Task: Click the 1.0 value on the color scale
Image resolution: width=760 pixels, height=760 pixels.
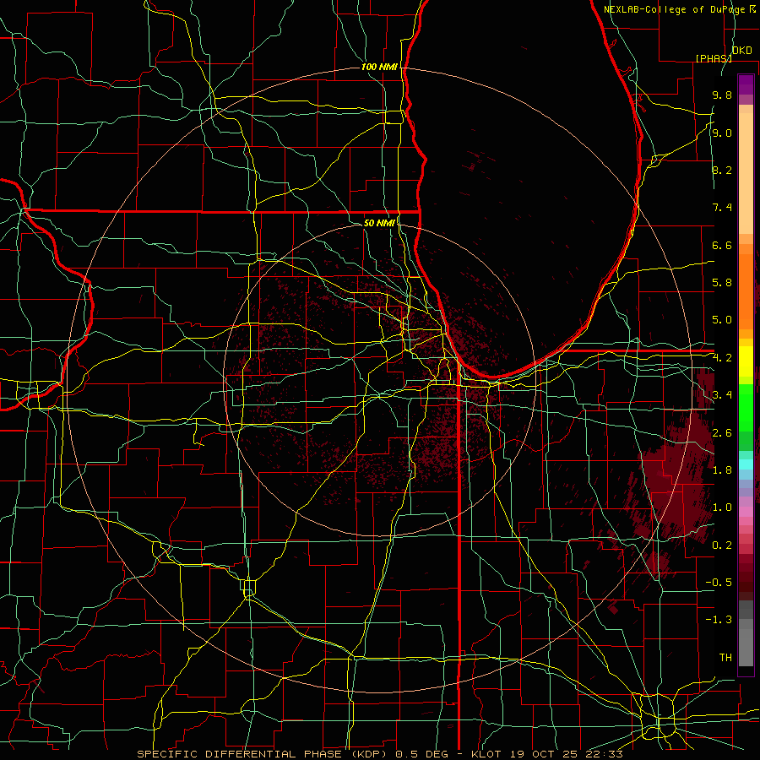Action: 722,508
